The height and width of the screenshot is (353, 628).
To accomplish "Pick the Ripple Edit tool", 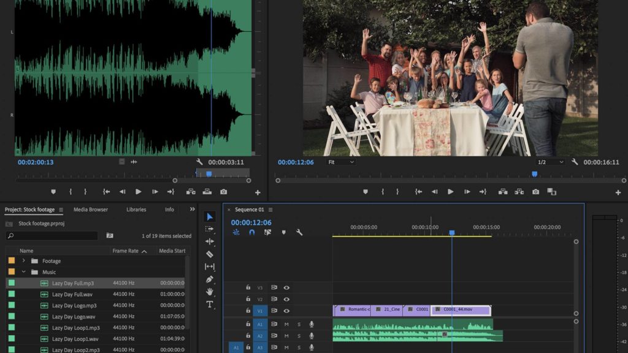I will pos(210,241).
